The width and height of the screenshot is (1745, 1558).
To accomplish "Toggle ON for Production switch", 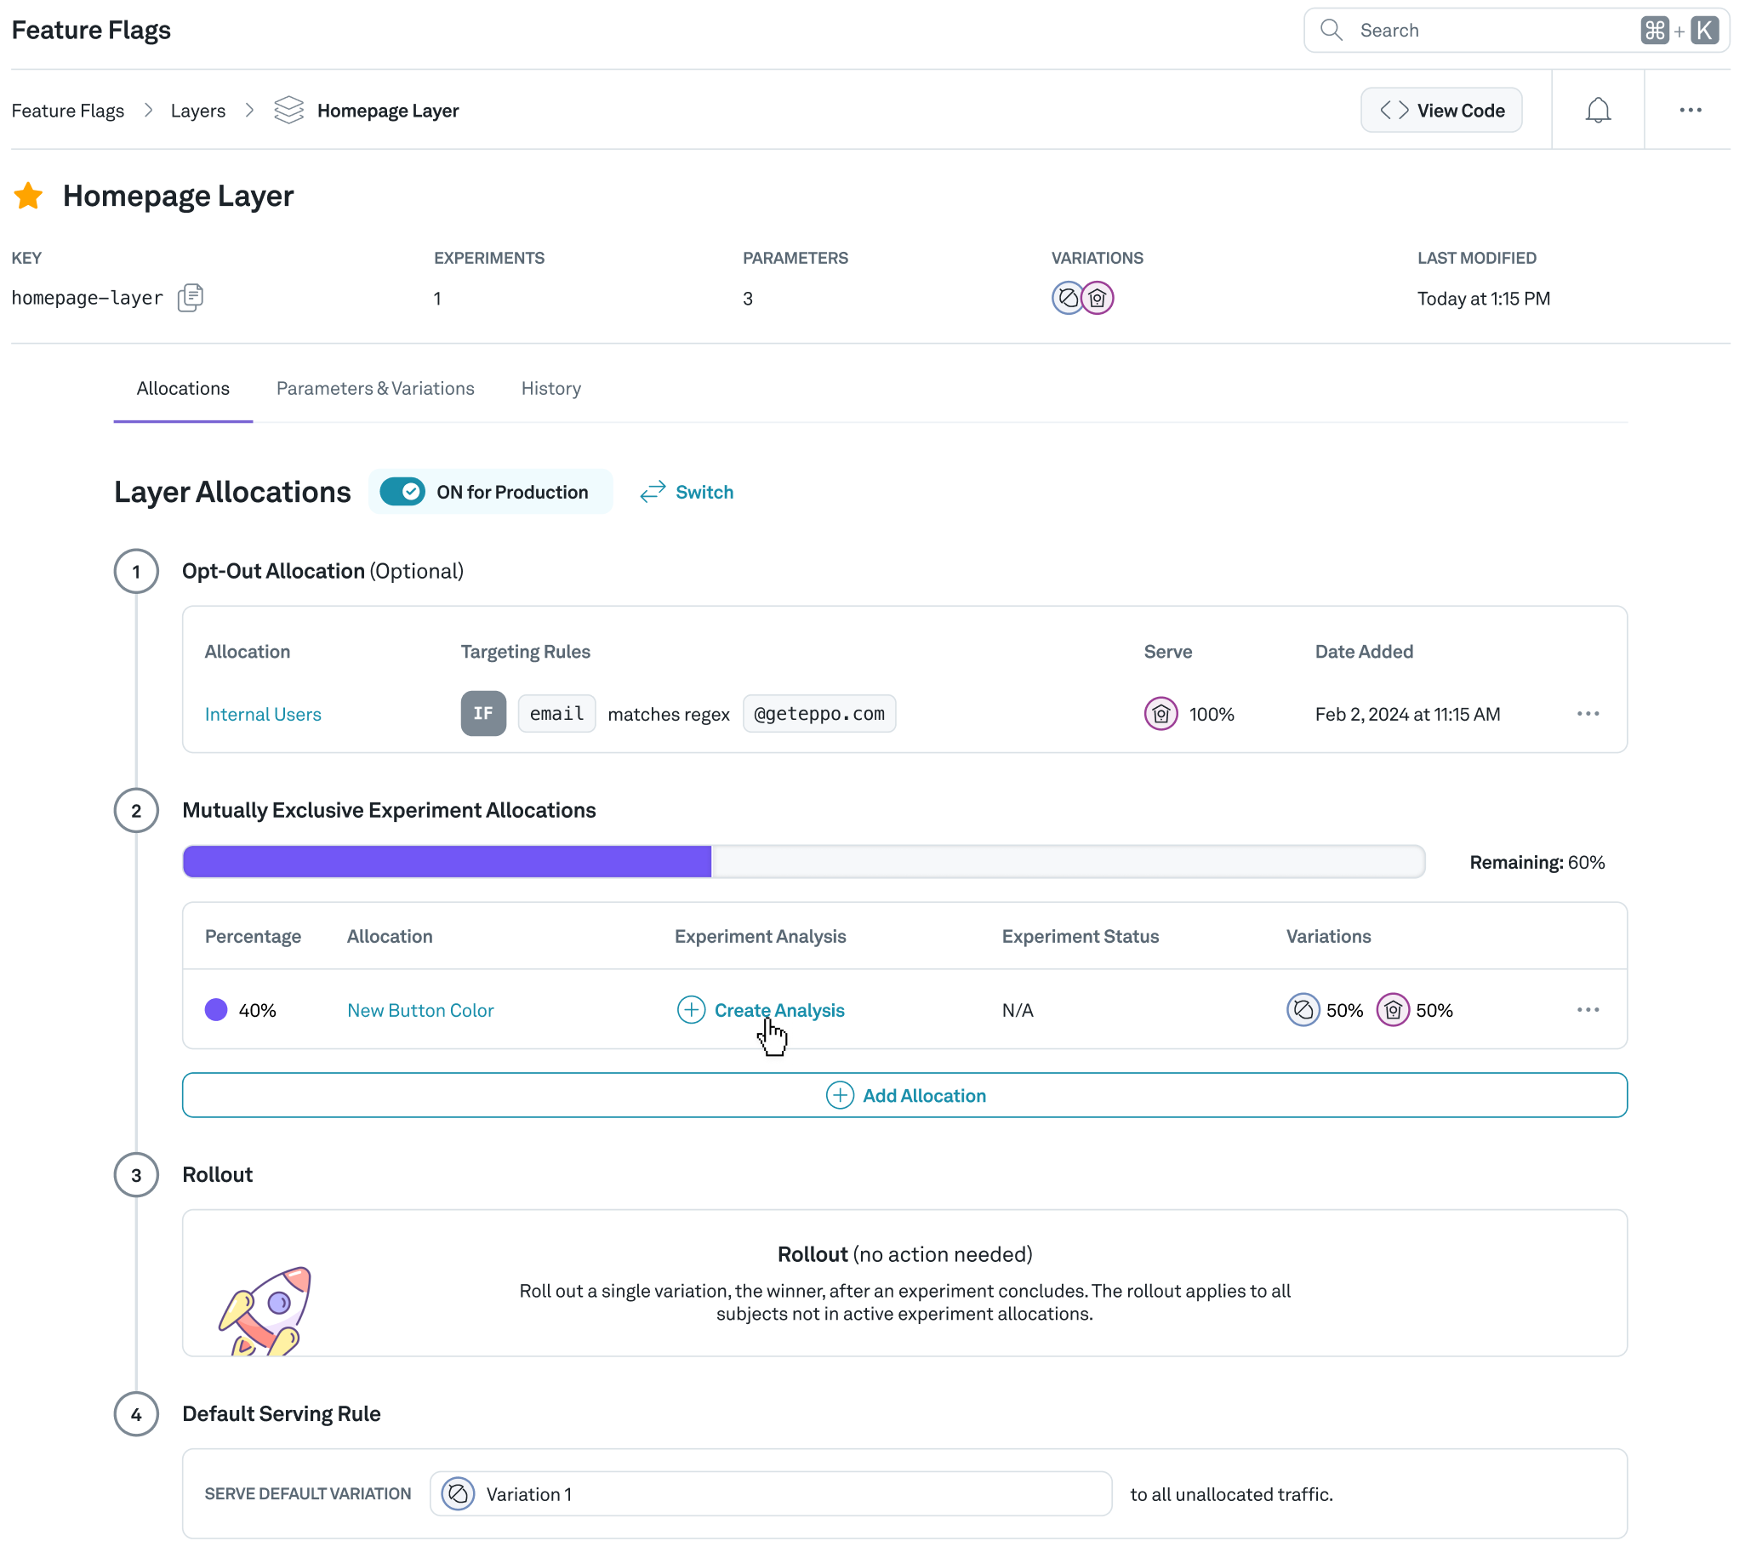I will (x=402, y=492).
